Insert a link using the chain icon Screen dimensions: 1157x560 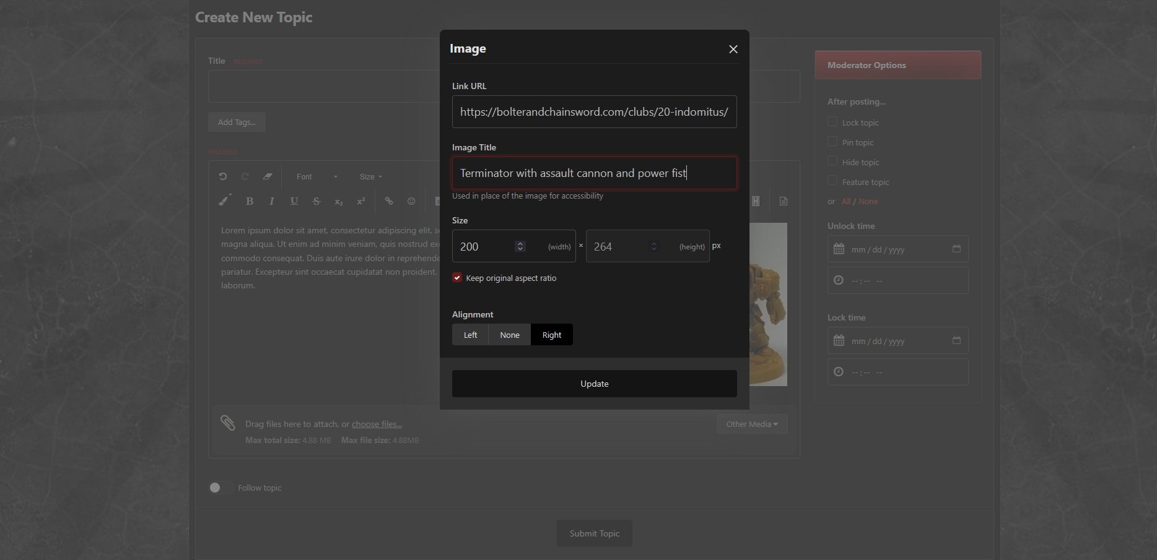click(389, 201)
